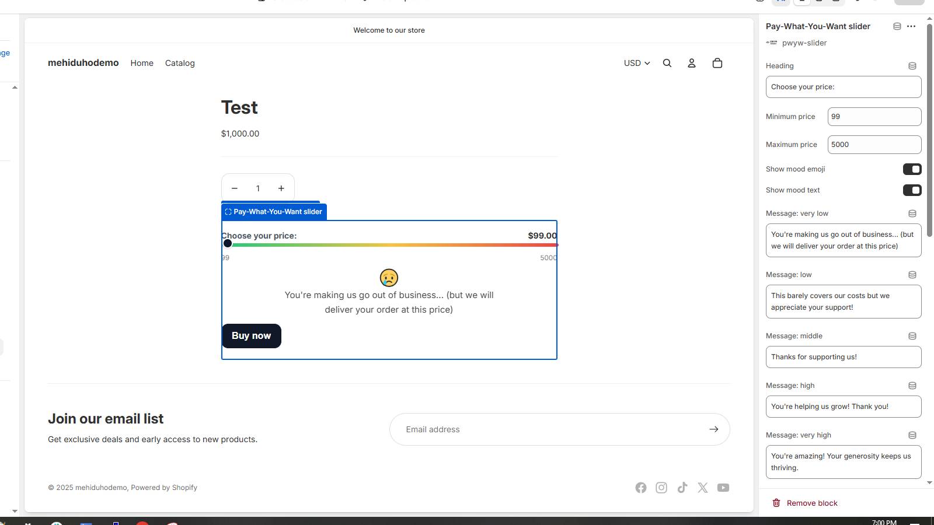Open the YouTube social link
The width and height of the screenshot is (934, 525).
point(723,488)
